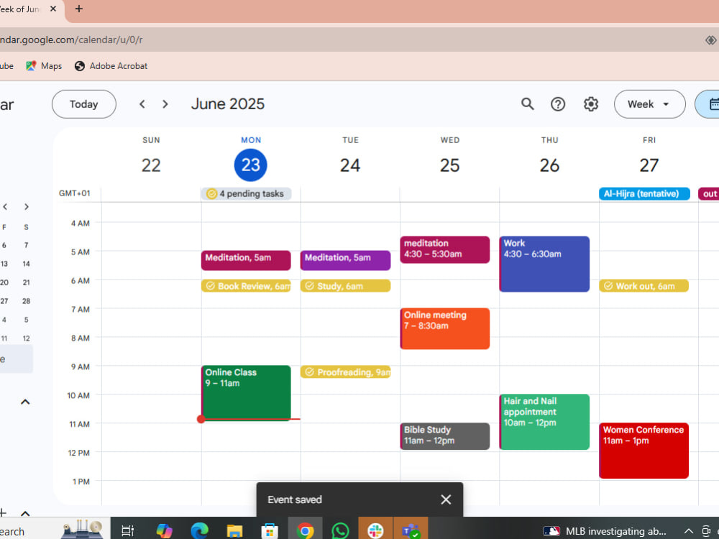The width and height of the screenshot is (719, 539).
Task: Open Monday's Meditation 5am event
Action: click(x=246, y=260)
